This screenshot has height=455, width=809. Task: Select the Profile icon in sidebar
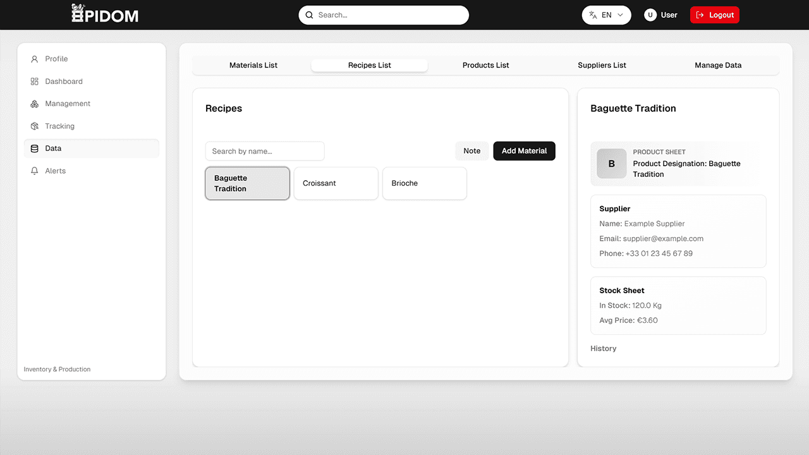click(x=34, y=59)
